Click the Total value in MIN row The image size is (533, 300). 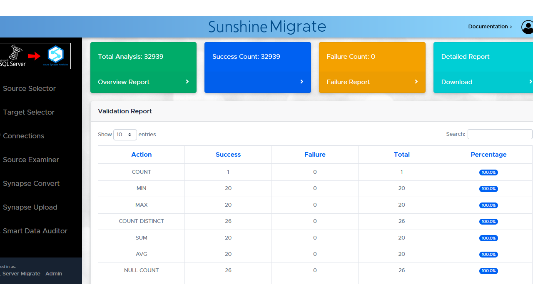pyautogui.click(x=402, y=188)
